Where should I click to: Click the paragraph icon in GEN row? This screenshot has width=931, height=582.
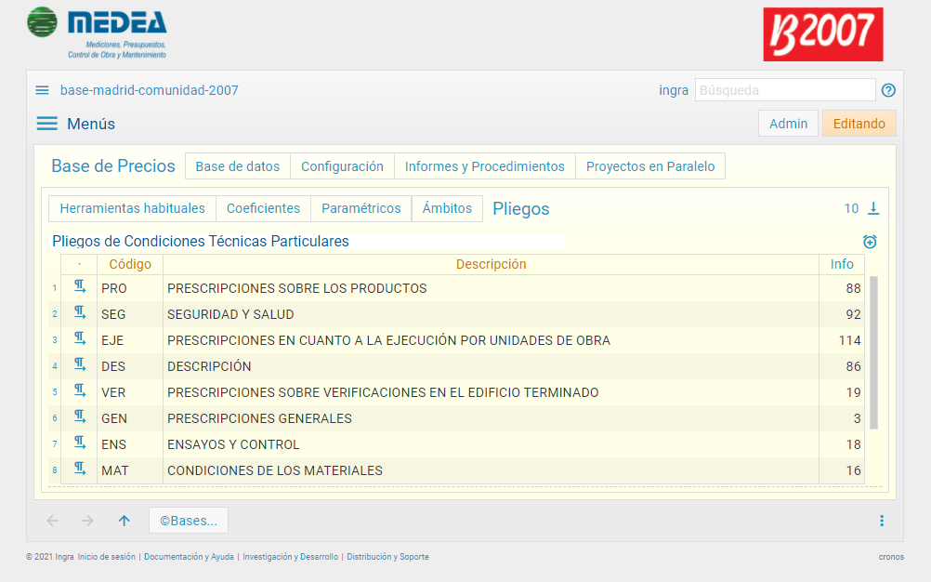[80, 417]
